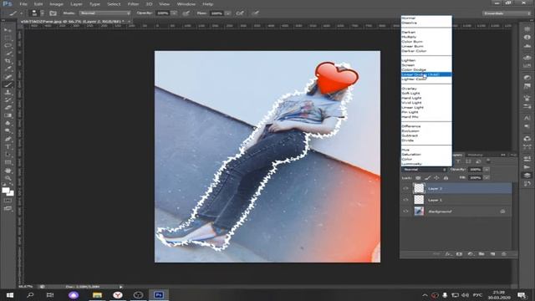Open the Window menu

186,4
